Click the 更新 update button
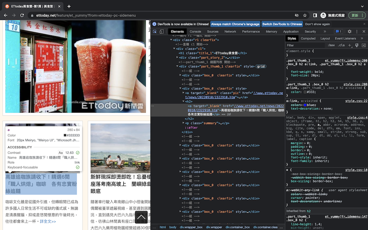368x230 pixels. (357, 15)
